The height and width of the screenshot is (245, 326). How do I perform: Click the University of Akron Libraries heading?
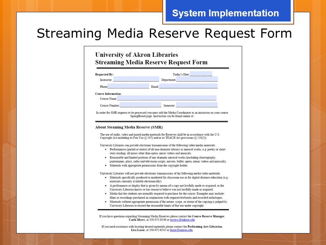137,55
